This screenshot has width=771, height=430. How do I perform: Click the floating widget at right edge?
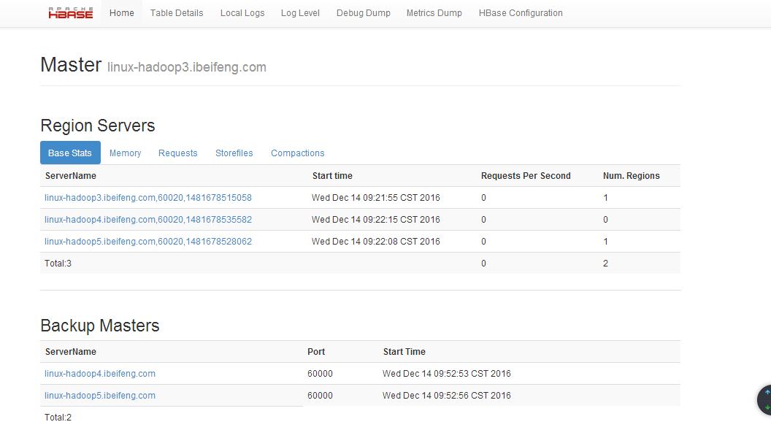click(x=764, y=400)
